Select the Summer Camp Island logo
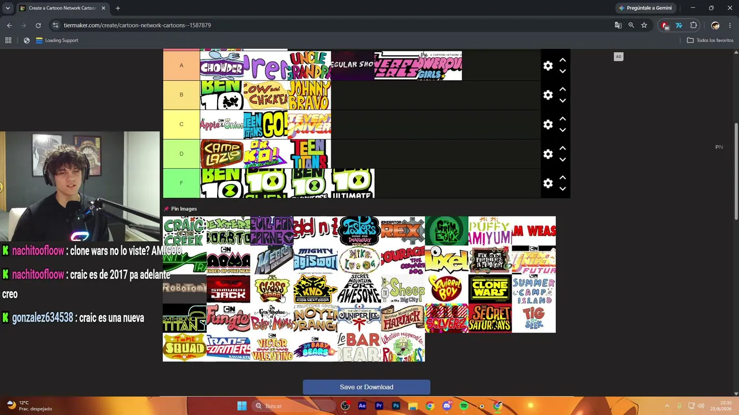The height and width of the screenshot is (415, 739). 533,289
